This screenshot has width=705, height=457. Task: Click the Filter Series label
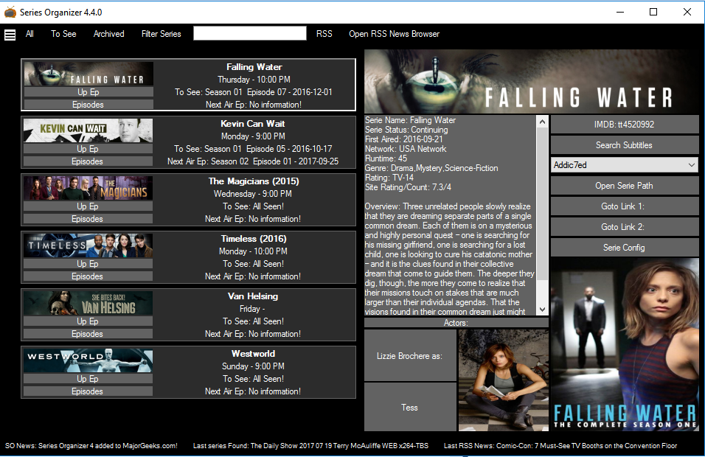pyautogui.click(x=161, y=34)
